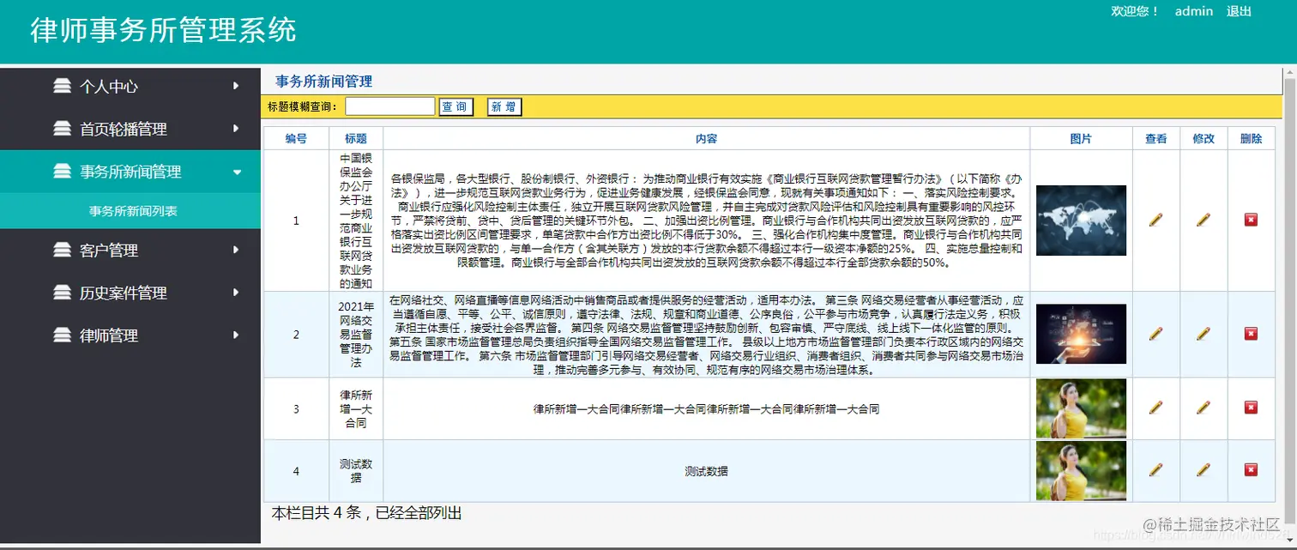View the 律所新增一大合同 row via 查看 icon
Image resolution: width=1297 pixels, height=550 pixels.
(1155, 408)
